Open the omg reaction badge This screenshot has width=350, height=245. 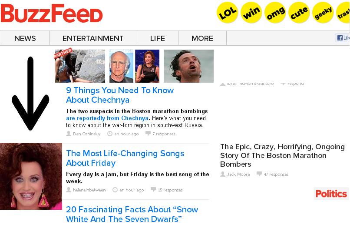(275, 13)
